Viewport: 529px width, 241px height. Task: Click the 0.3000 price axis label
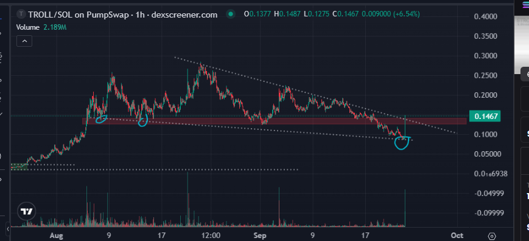tap(486, 56)
